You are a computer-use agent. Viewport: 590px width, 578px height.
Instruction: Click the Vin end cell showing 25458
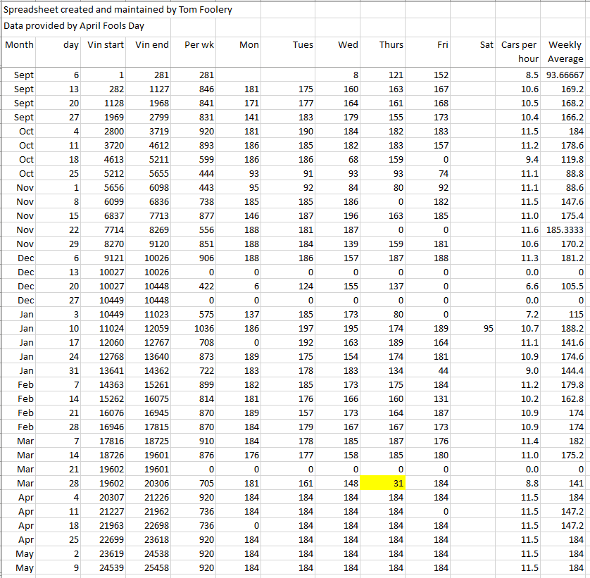151,567
